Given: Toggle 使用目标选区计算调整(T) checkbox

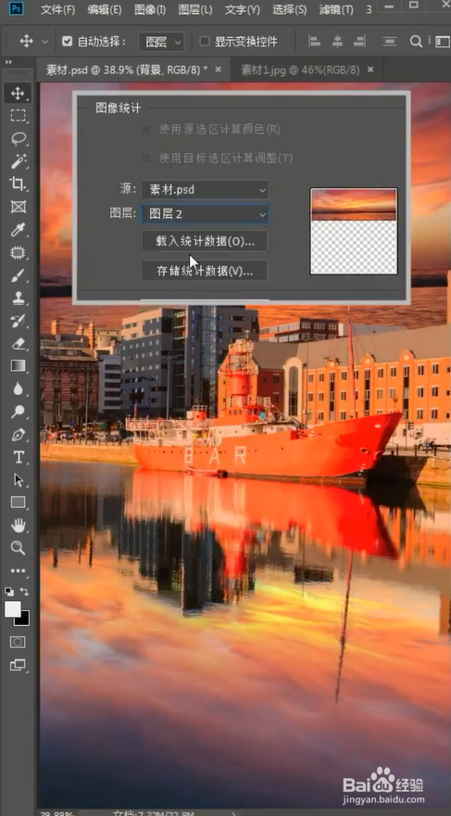Looking at the screenshot, I should (146, 159).
